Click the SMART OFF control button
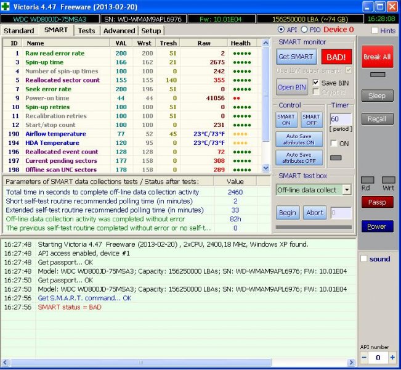Image resolution: width=401 pixels, height=370 pixels. coord(312,120)
